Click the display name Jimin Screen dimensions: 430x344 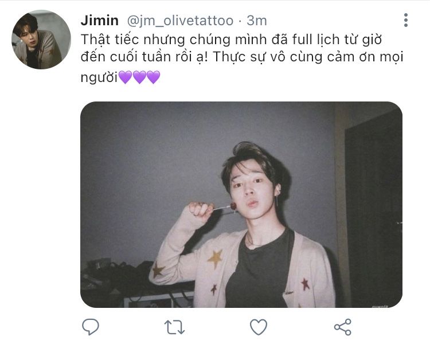pyautogui.click(x=100, y=21)
